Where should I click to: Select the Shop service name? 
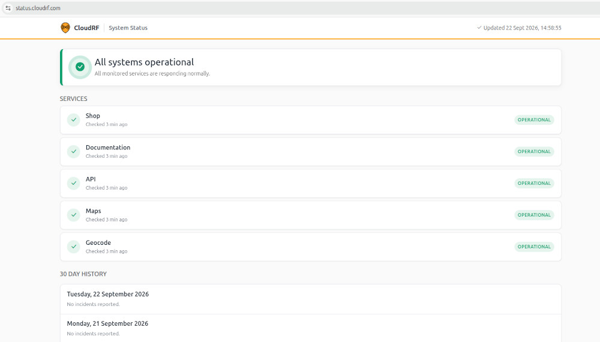[92, 116]
